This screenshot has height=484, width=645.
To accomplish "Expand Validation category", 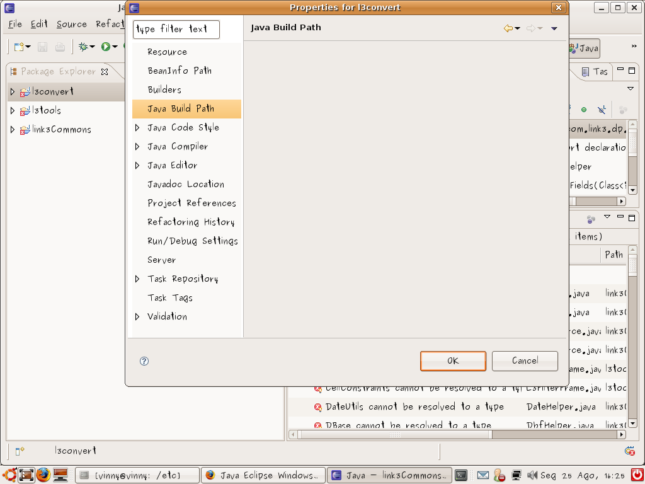I will pyautogui.click(x=137, y=317).
